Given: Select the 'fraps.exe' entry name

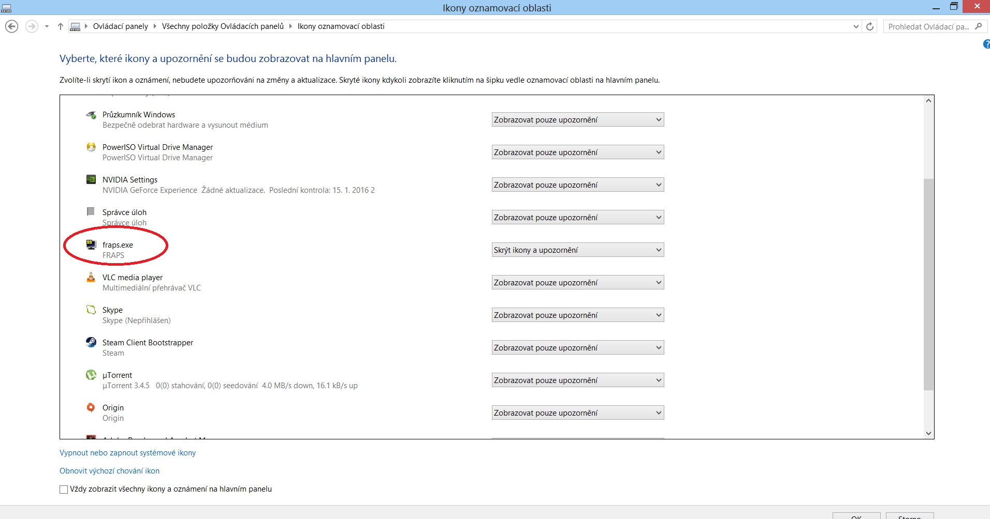Looking at the screenshot, I should (118, 245).
